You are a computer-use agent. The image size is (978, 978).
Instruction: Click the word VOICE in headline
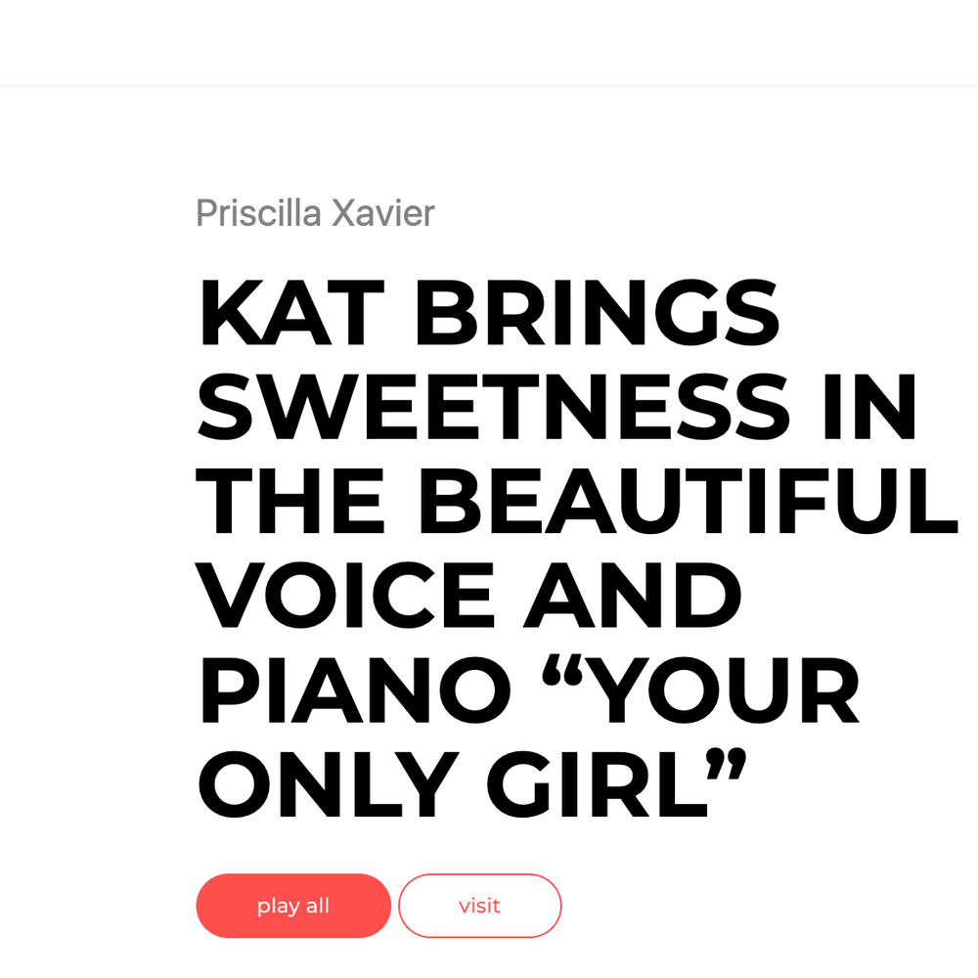pos(345,595)
